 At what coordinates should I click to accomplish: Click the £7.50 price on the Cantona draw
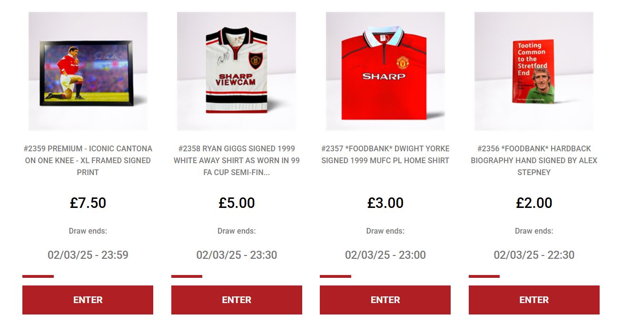pos(88,203)
